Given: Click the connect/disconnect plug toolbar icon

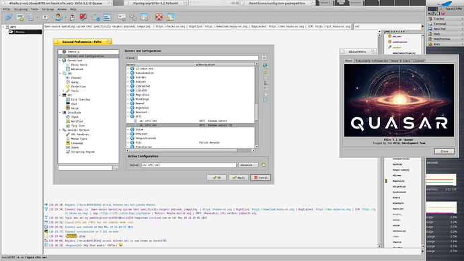Looking at the screenshot, I should click(x=9, y=17).
